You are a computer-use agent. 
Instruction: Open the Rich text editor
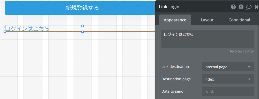[242, 51]
